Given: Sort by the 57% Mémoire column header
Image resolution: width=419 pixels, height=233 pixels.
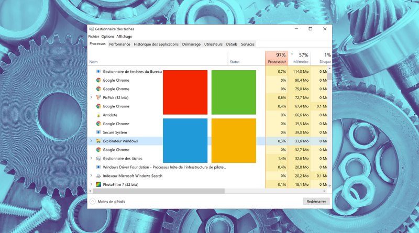Looking at the screenshot, I should [x=299, y=58].
